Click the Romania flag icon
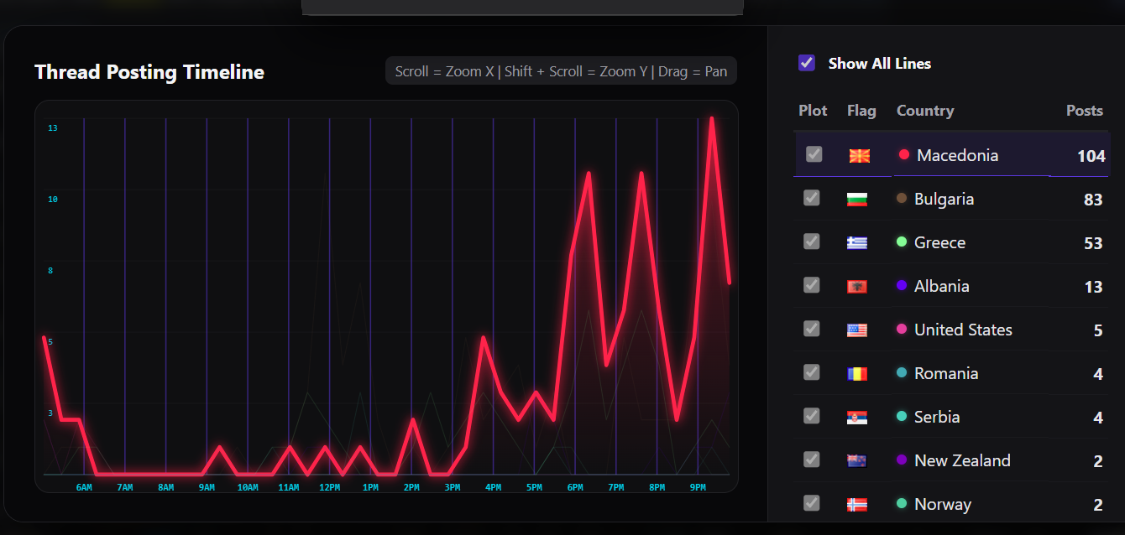 coord(857,374)
